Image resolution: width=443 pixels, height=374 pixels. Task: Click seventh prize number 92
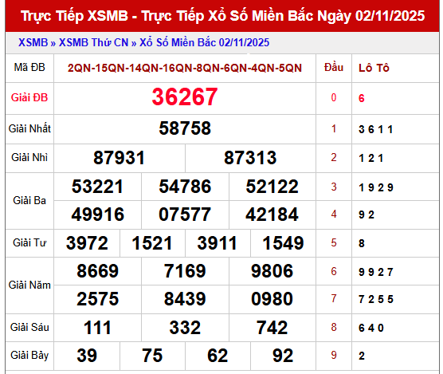tap(283, 356)
